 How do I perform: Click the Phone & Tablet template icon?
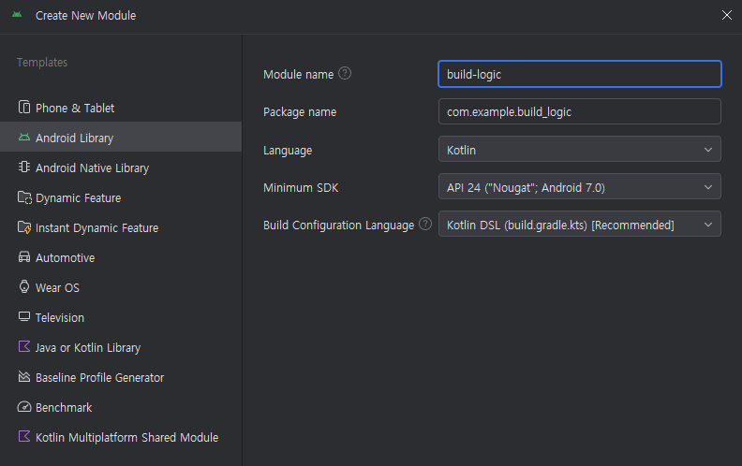(x=24, y=108)
